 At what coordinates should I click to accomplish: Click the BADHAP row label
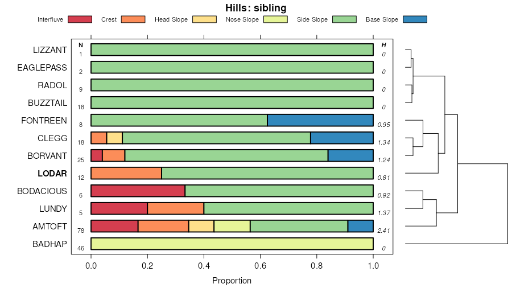tap(50, 244)
